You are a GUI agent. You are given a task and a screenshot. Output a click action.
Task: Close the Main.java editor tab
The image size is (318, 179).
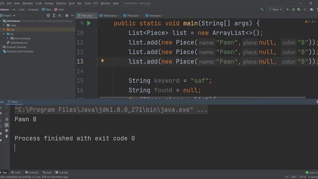95,15
